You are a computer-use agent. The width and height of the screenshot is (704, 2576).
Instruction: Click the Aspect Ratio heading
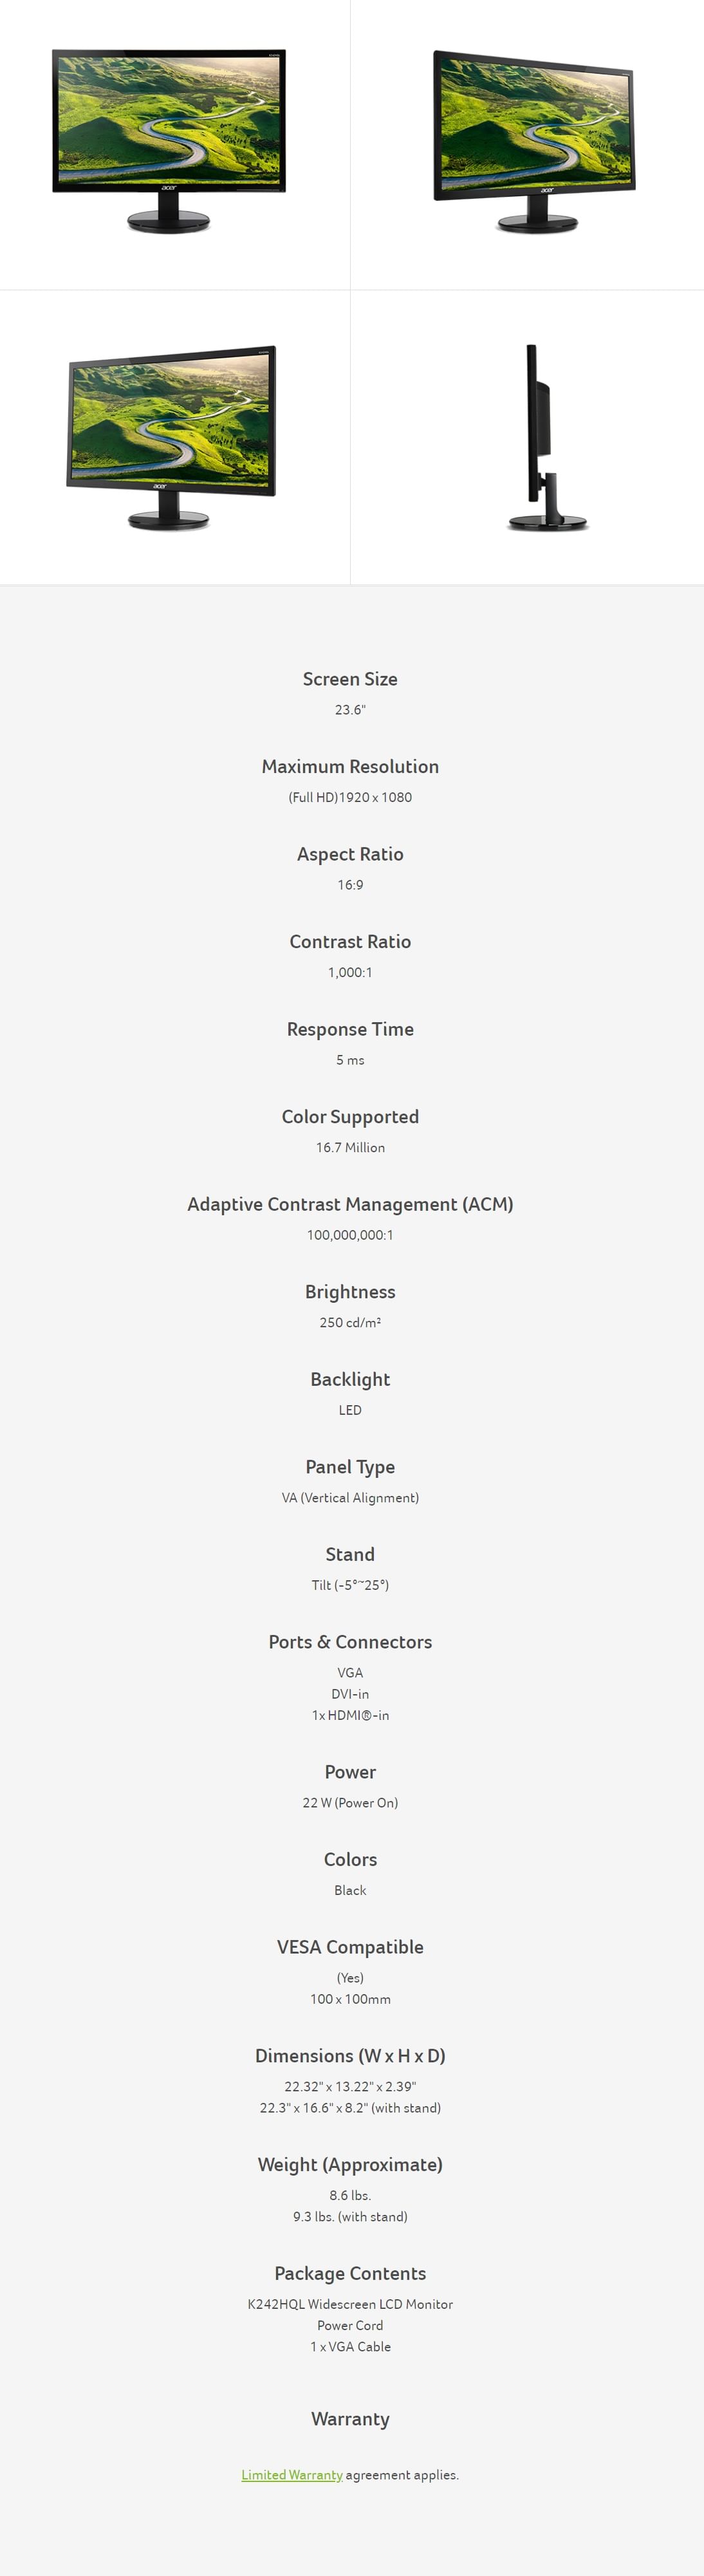click(350, 854)
